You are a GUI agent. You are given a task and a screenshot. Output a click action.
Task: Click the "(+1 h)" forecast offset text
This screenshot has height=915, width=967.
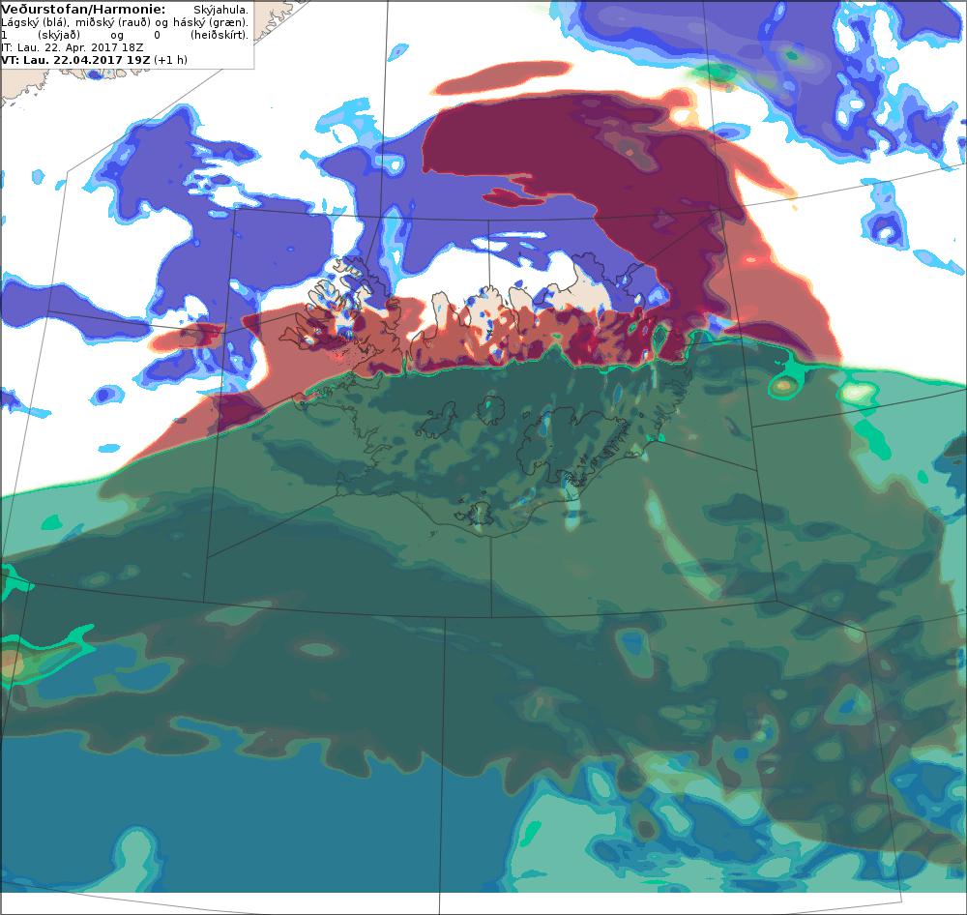(x=170, y=60)
